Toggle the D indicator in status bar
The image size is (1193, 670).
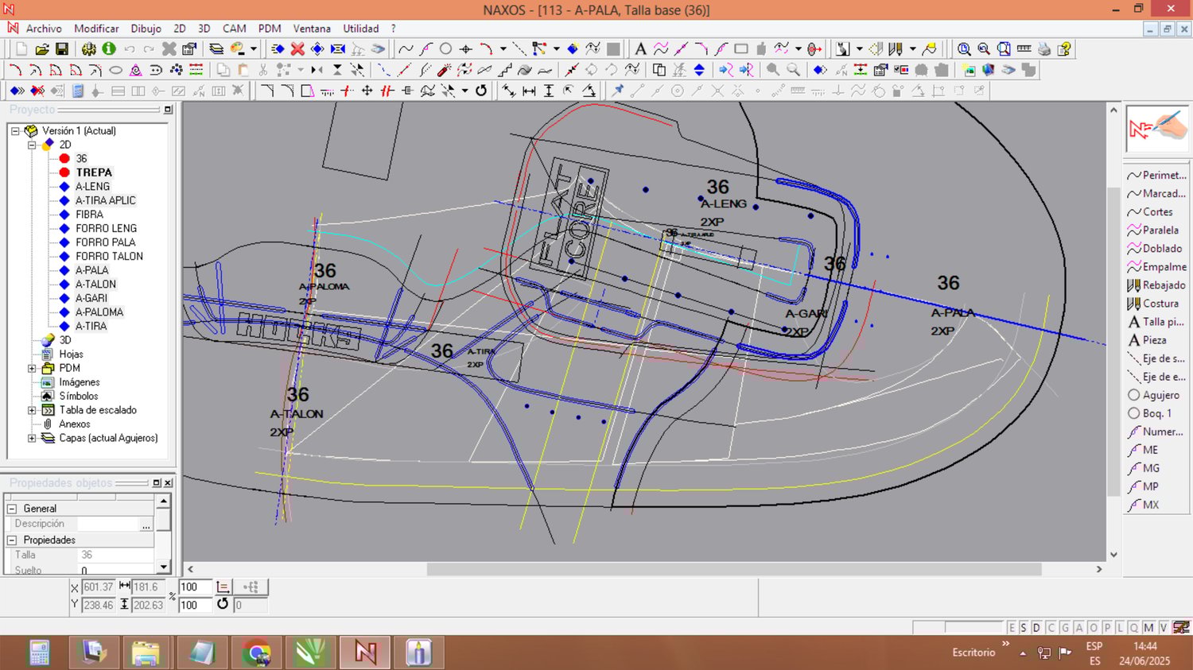(x=1036, y=628)
